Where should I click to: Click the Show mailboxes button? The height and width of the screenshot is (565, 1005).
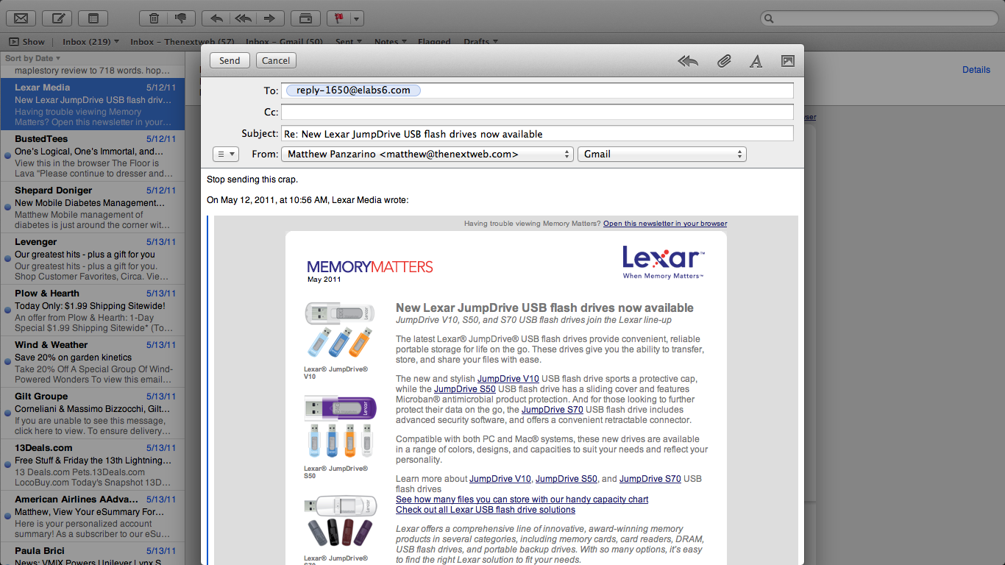(x=27, y=42)
